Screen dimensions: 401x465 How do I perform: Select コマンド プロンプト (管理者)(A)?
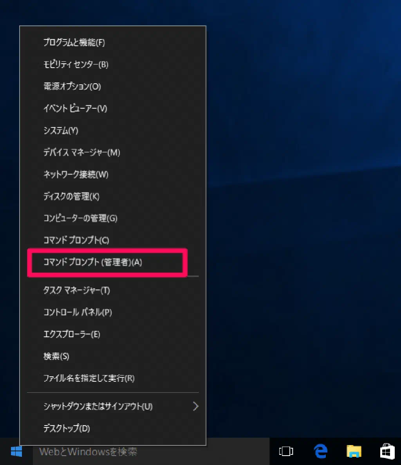93,262
